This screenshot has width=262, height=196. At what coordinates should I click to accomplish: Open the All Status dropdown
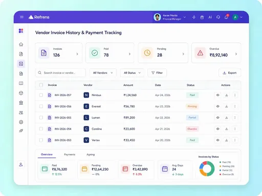click(x=132, y=73)
